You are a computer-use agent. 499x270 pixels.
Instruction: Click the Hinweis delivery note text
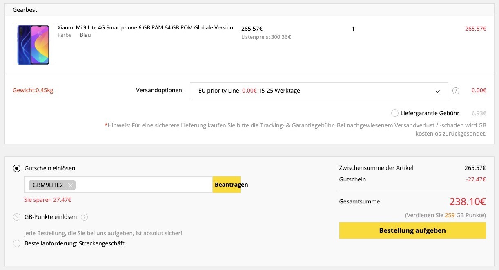point(296,129)
